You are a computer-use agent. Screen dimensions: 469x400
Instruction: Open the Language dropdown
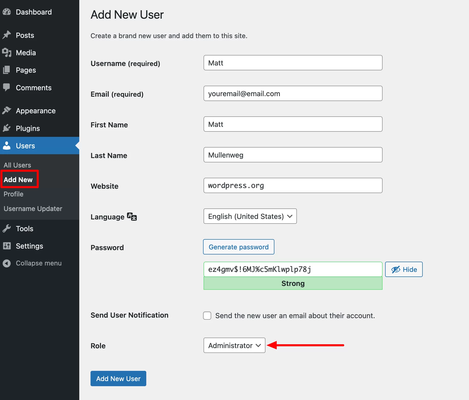(x=250, y=216)
